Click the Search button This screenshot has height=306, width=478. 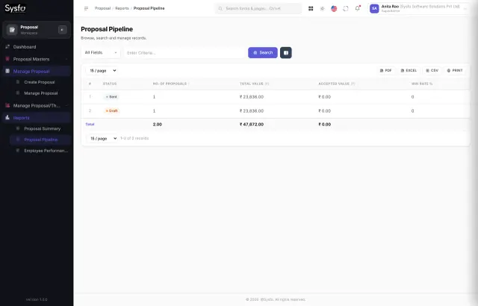tap(263, 53)
